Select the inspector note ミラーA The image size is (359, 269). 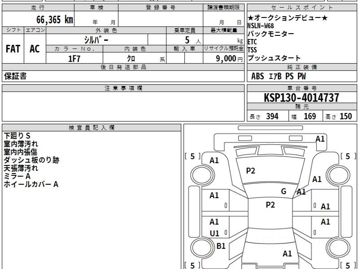pos(17,176)
